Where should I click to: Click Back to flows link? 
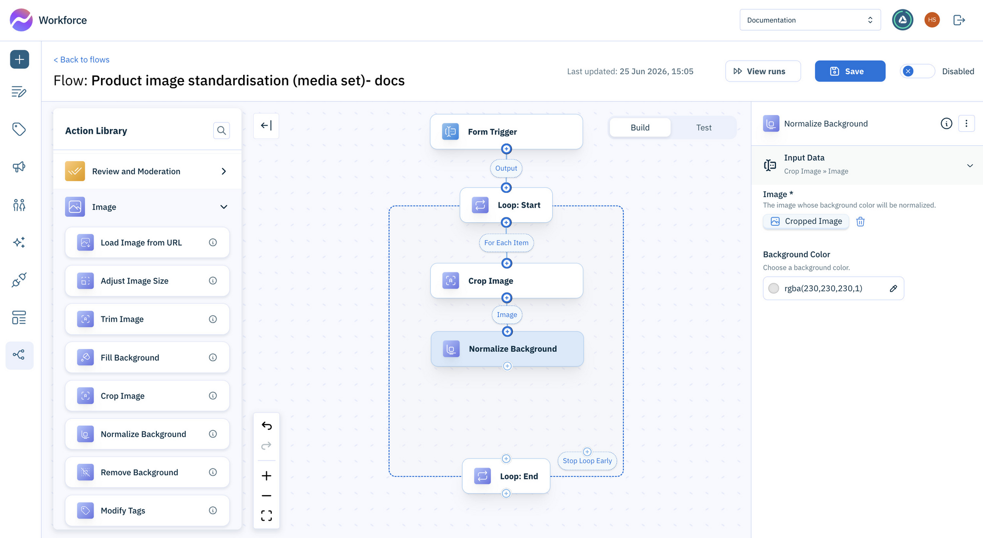(82, 60)
